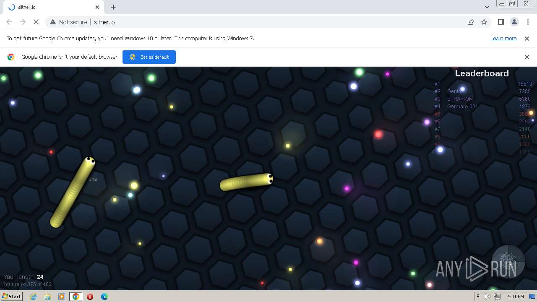
Task: Open the Chrome profile menu
Action: tap(514, 22)
